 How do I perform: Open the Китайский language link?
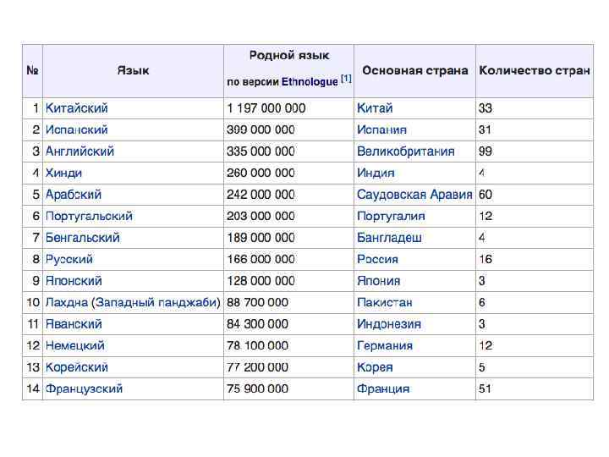(x=76, y=108)
